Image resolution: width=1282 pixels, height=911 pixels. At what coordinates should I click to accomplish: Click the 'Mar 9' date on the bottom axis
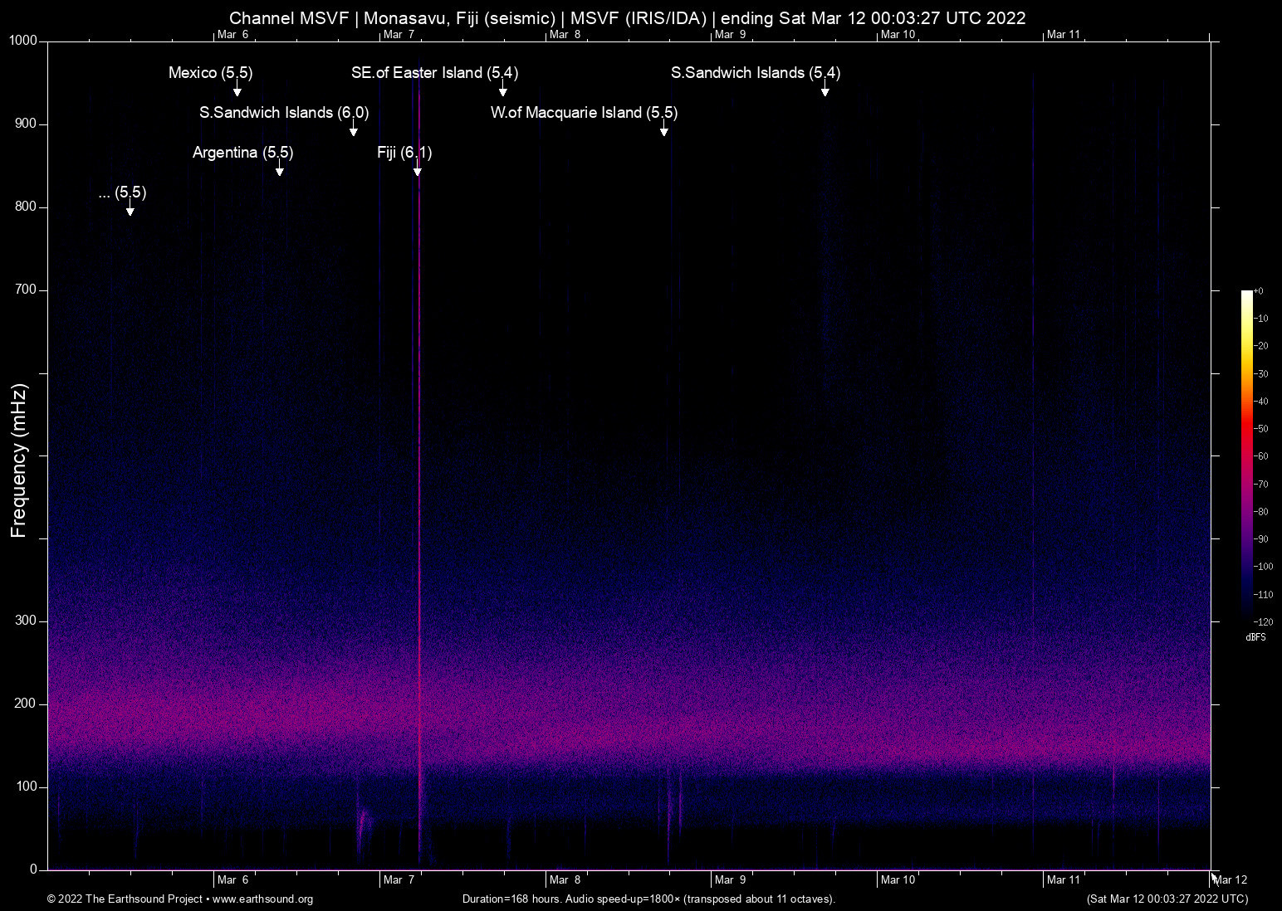pos(731,880)
